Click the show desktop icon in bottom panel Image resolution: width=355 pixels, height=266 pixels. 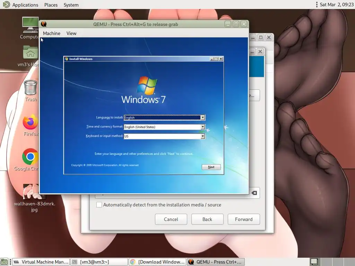(x=4, y=262)
